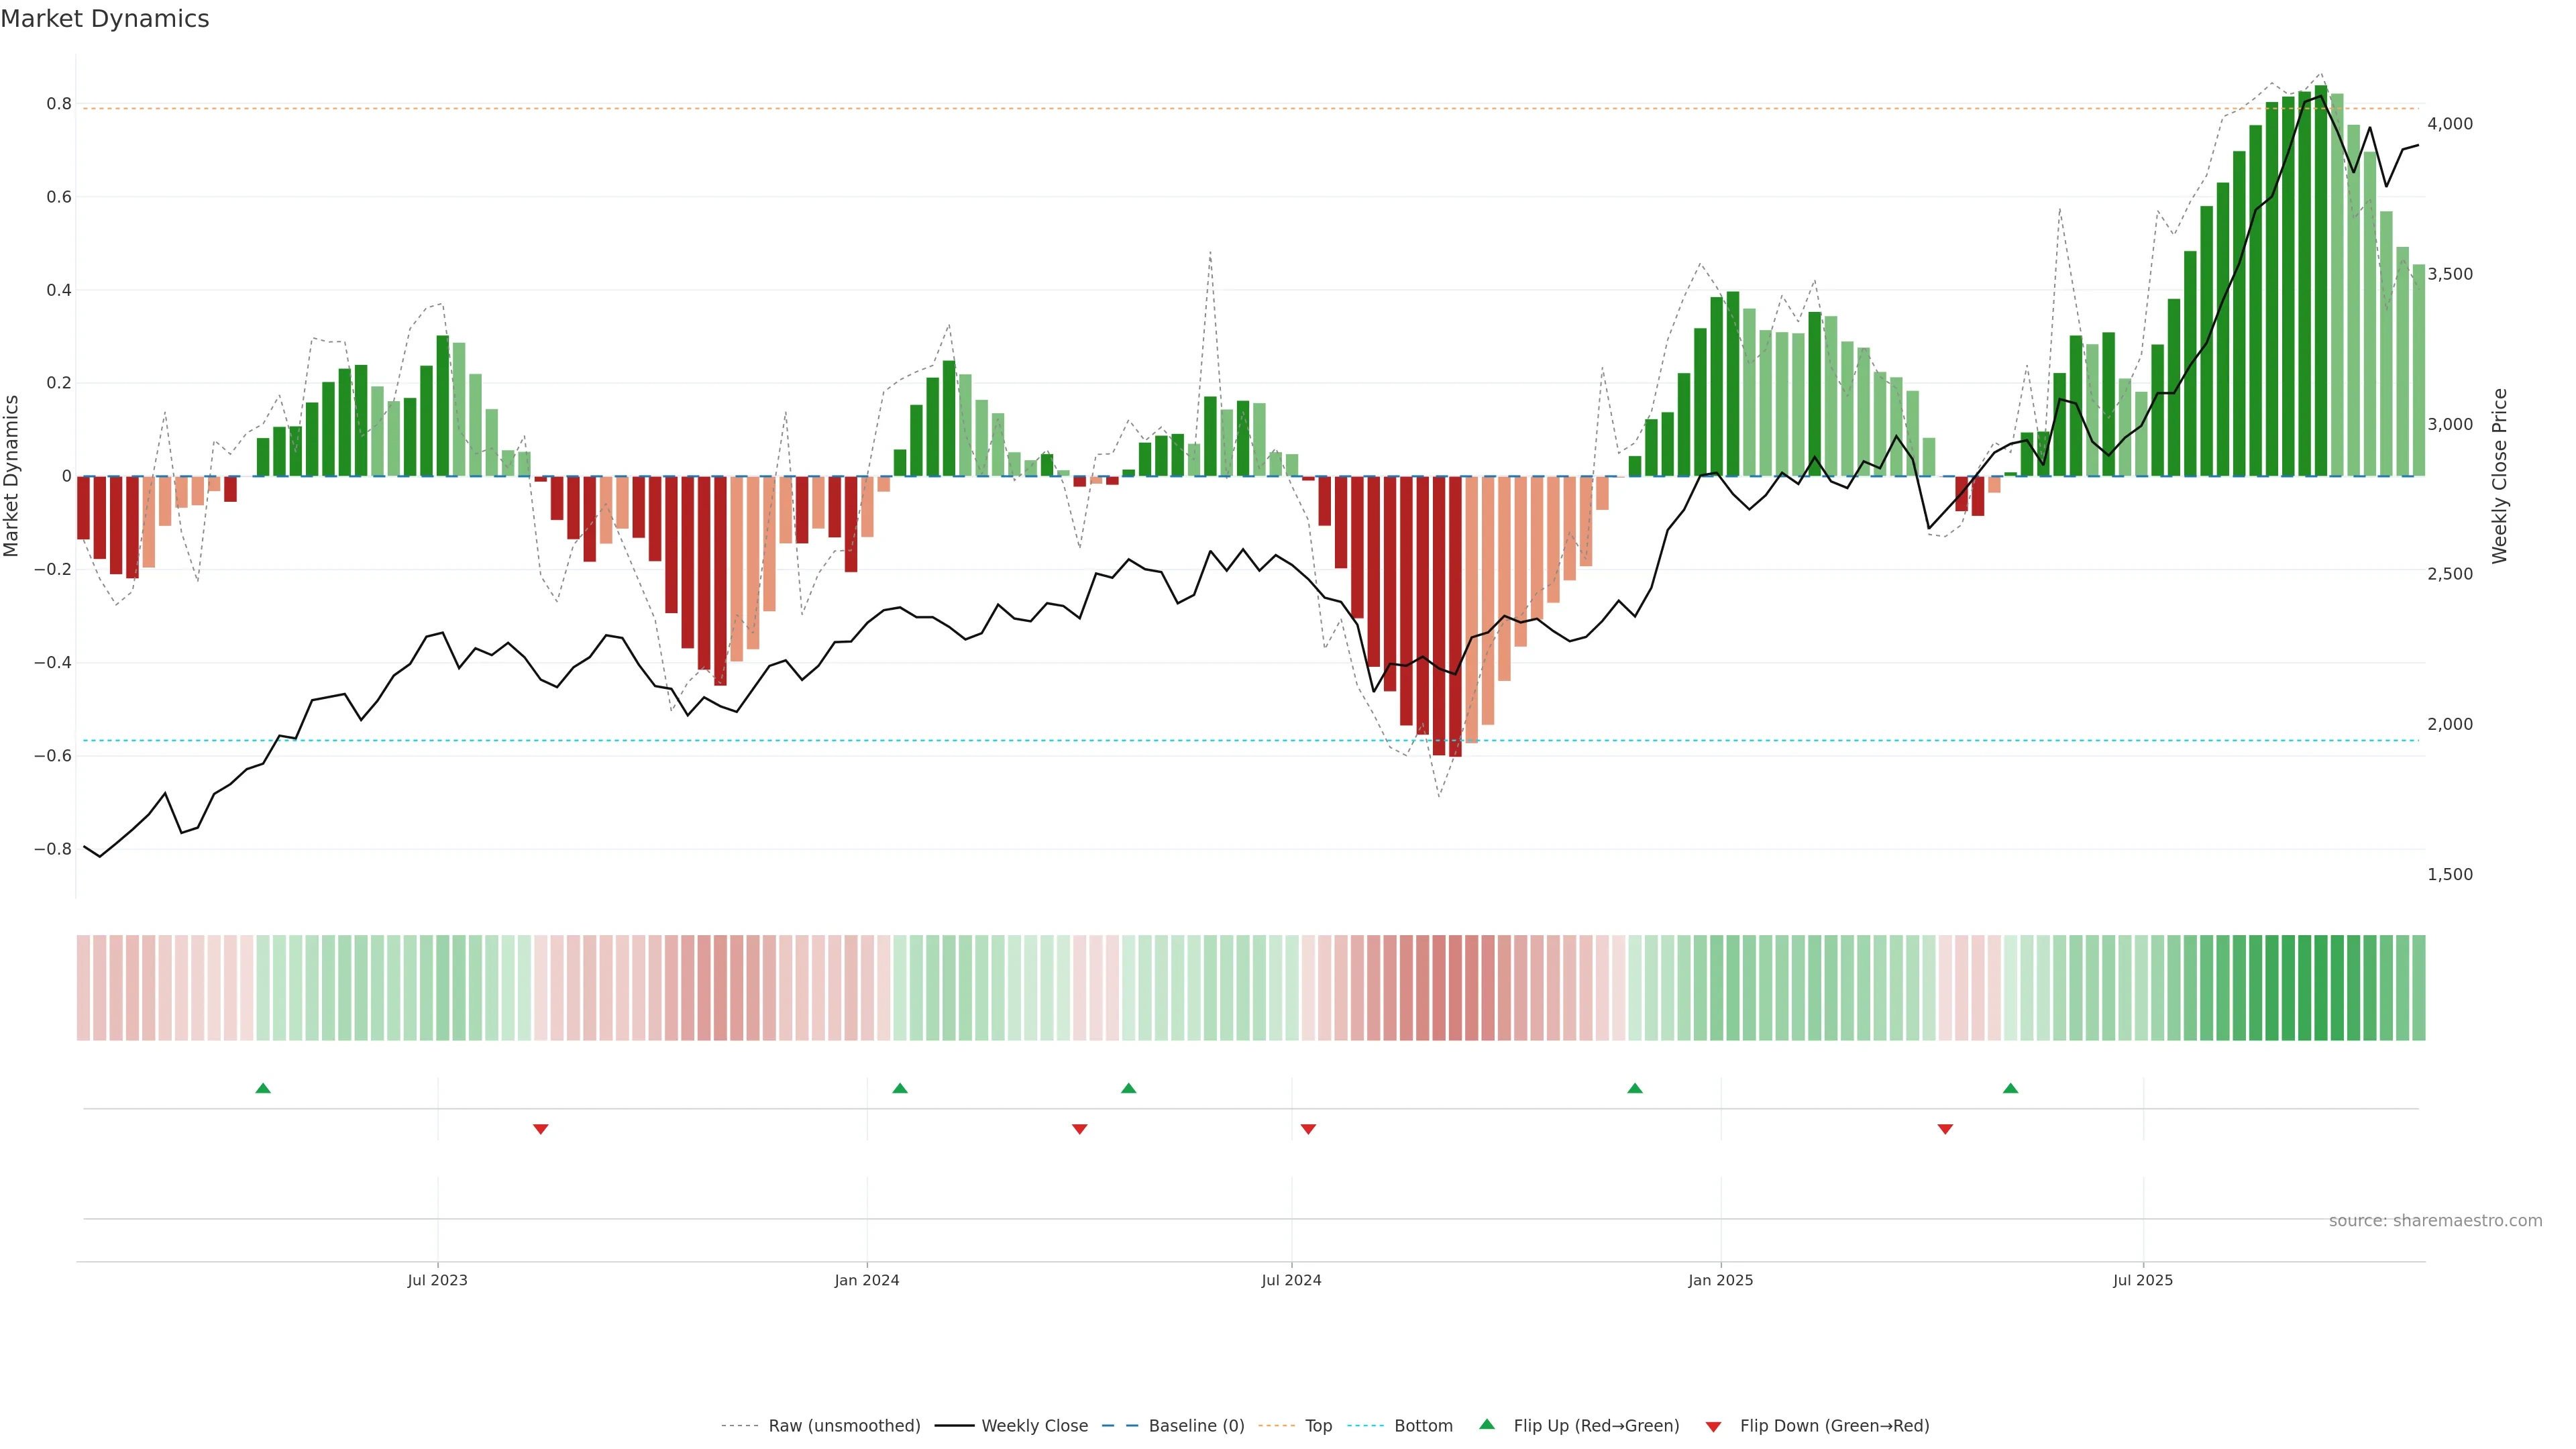Click the Flip Down marker right after Jul 2024

click(1308, 1129)
